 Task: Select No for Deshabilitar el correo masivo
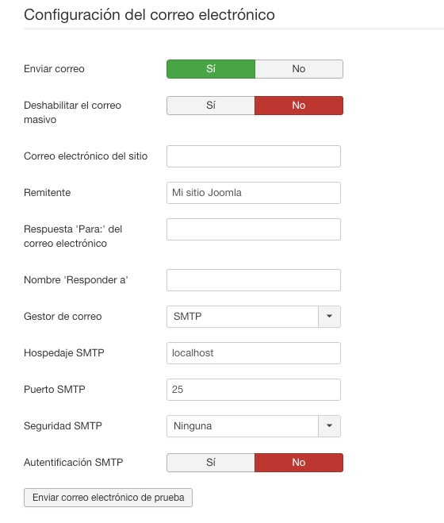299,106
